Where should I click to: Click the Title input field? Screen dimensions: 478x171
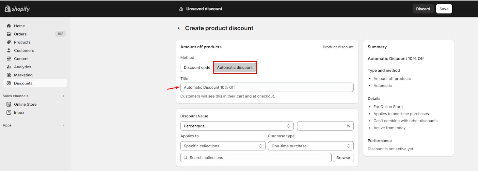click(x=267, y=87)
